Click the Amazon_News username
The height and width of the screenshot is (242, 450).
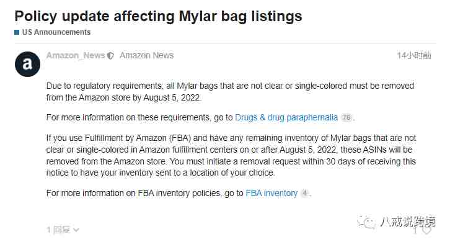coord(76,55)
